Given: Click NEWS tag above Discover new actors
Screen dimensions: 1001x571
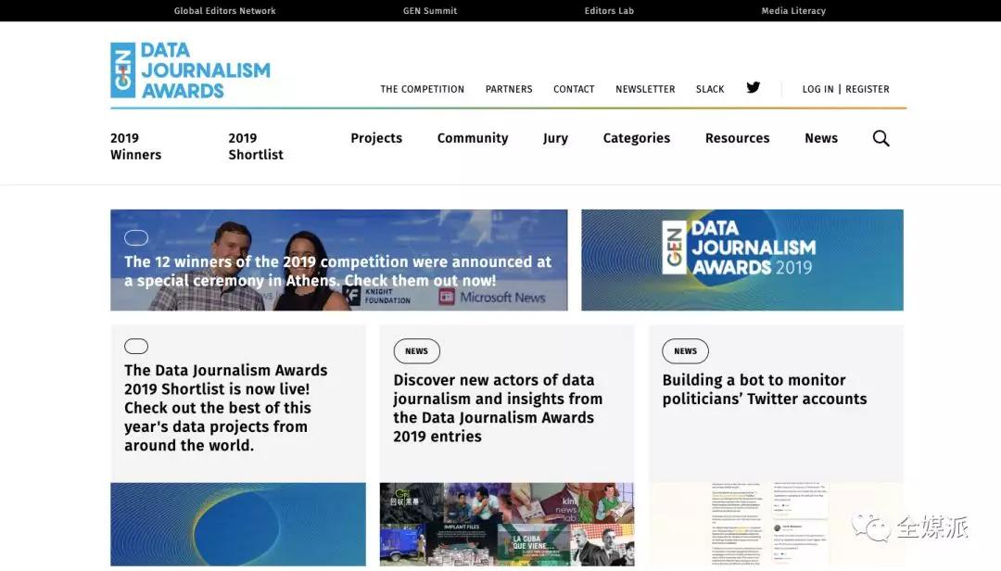Looking at the screenshot, I should [x=416, y=350].
